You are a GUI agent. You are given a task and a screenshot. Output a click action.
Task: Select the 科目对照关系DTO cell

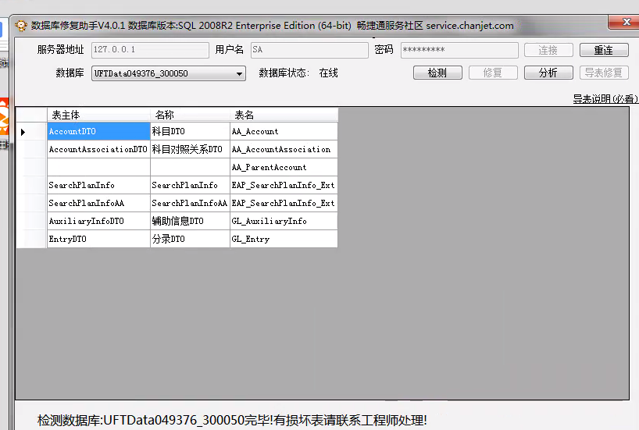pos(191,149)
